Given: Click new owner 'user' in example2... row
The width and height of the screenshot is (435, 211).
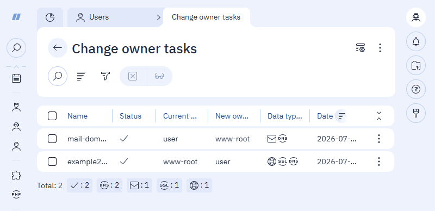Looking at the screenshot, I should click(x=223, y=162).
